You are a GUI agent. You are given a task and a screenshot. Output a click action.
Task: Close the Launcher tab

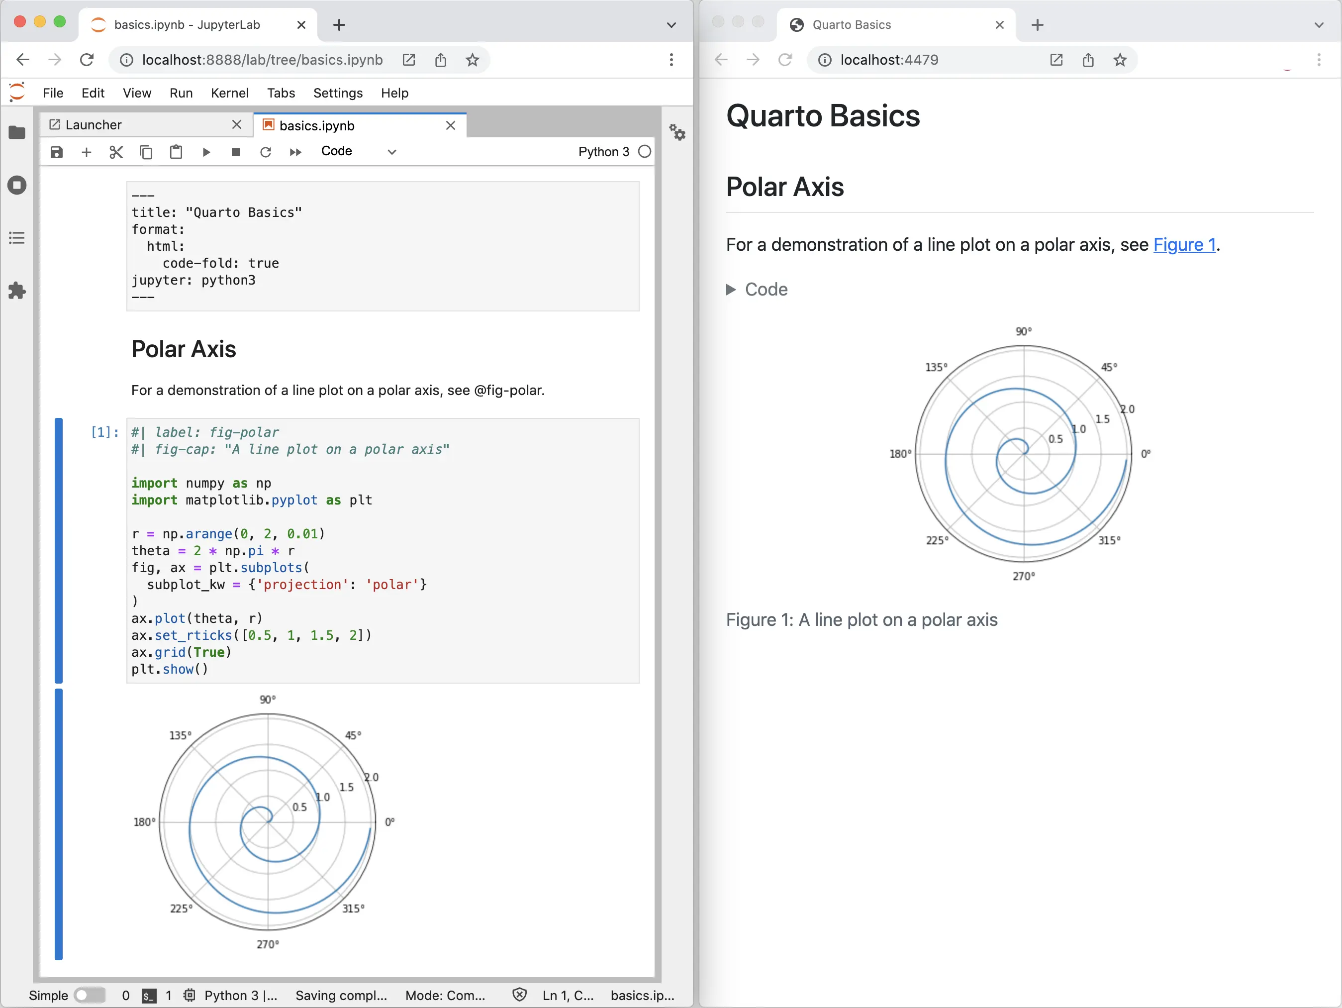click(x=237, y=124)
